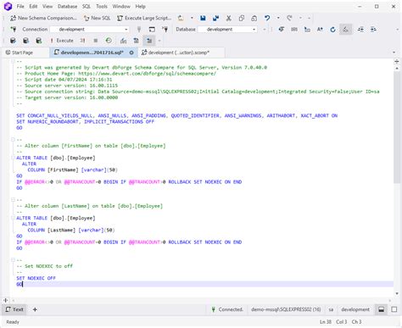Click the second database transaction icon

click(25, 41)
